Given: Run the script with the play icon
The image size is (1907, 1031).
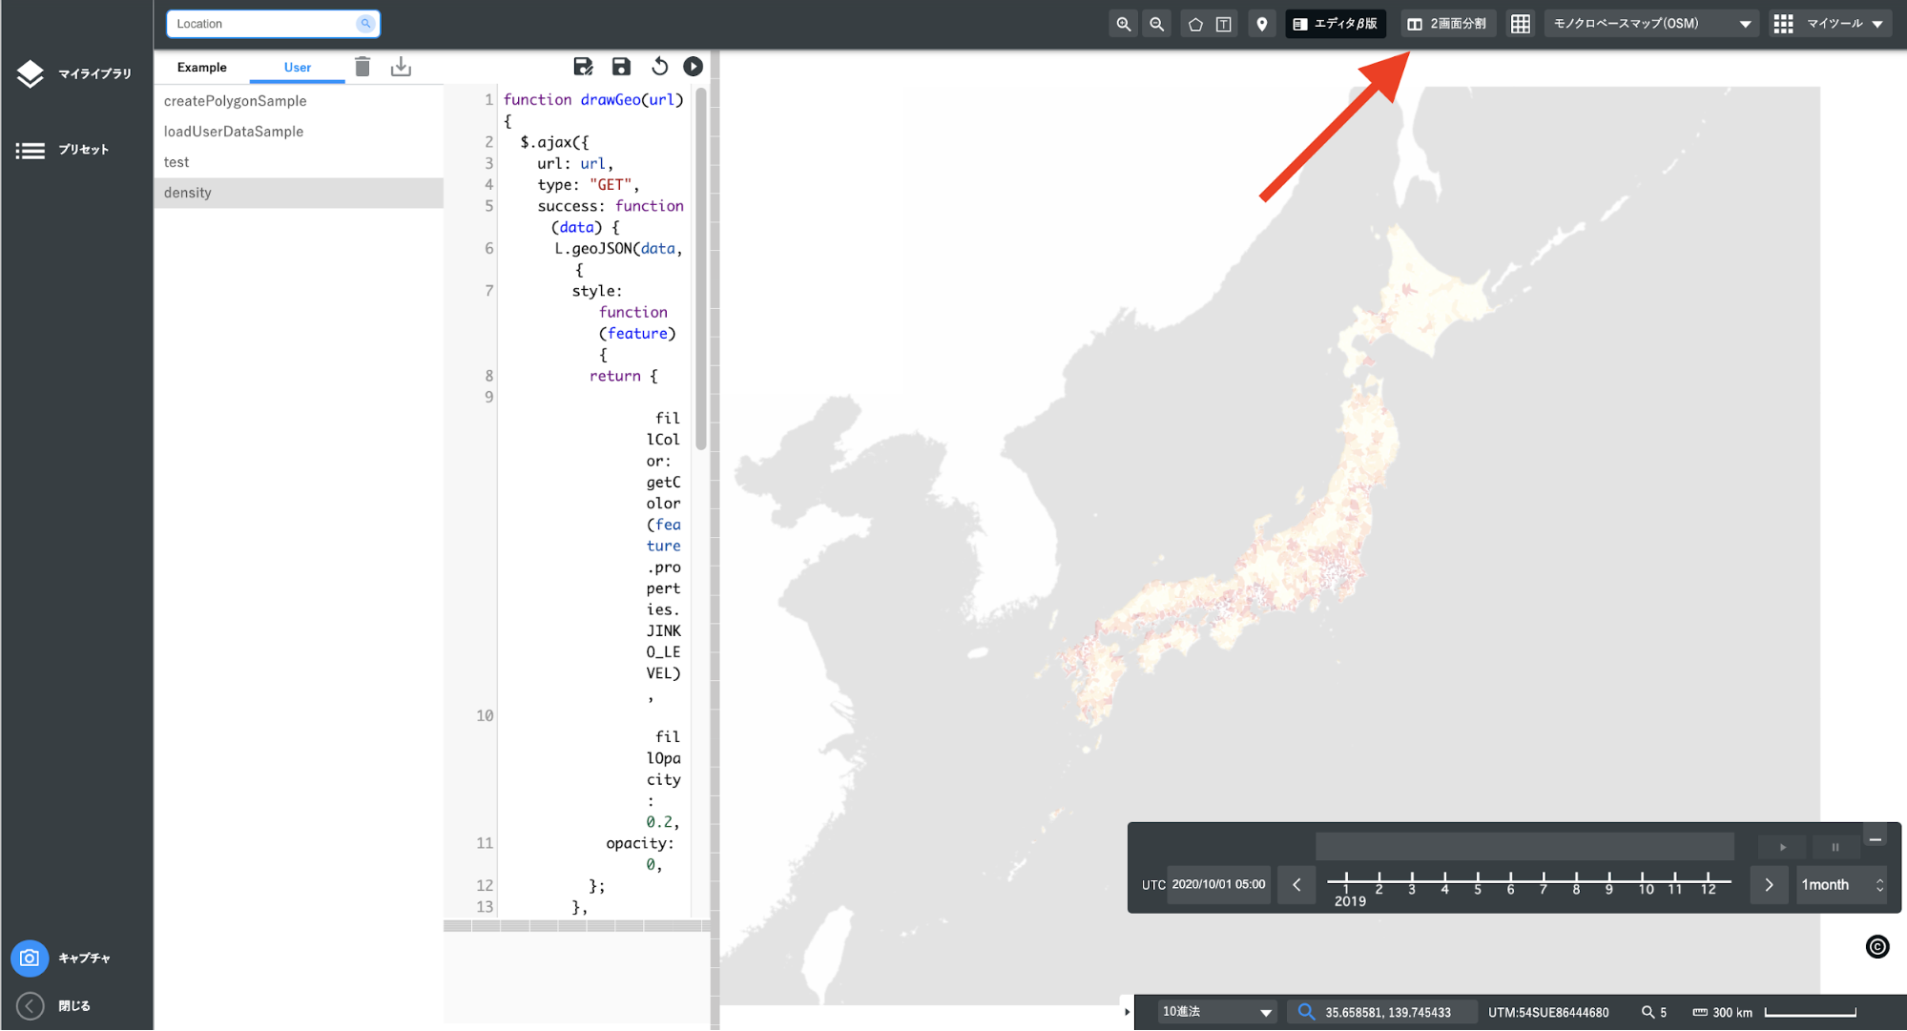Looking at the screenshot, I should pos(694,66).
